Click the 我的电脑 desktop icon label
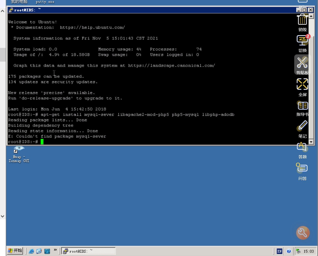The image size is (318, 256). tap(19, 2)
